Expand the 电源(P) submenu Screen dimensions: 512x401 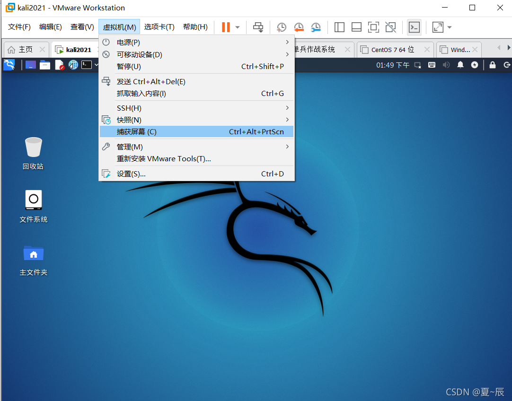(196, 43)
